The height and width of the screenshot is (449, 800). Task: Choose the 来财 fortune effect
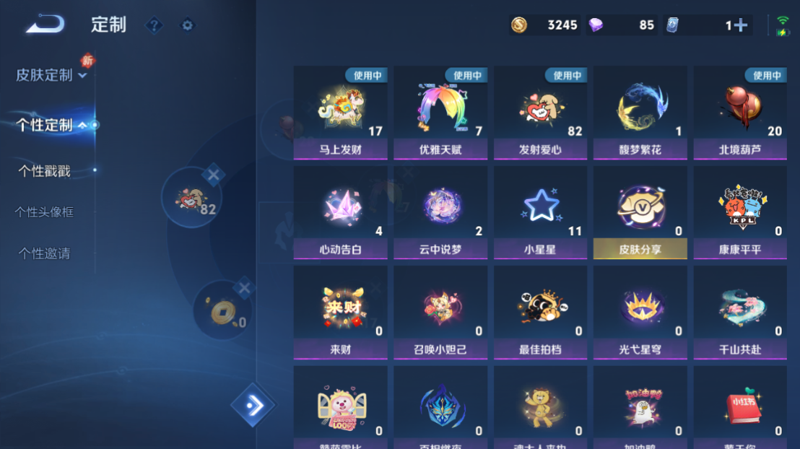click(340, 313)
